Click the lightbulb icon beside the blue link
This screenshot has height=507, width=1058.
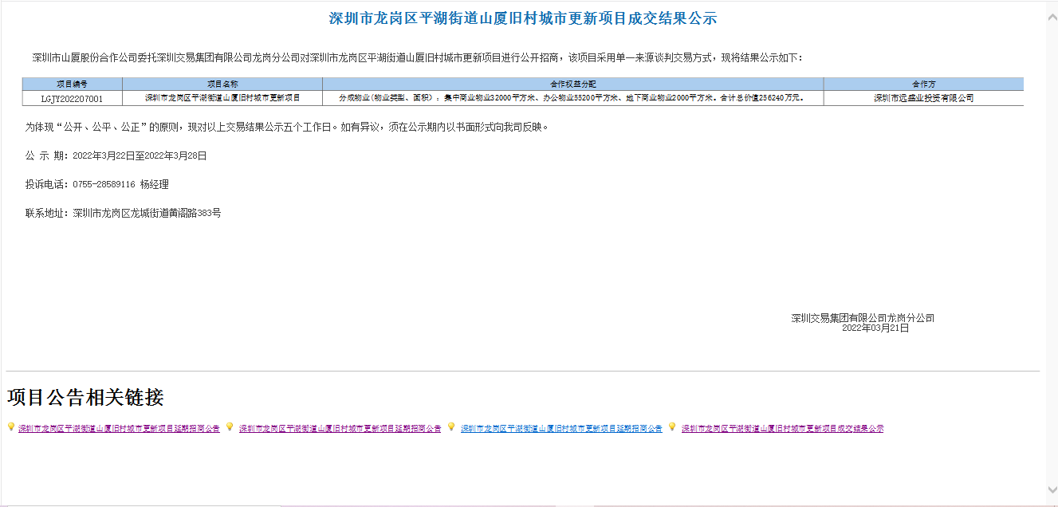[451, 427]
